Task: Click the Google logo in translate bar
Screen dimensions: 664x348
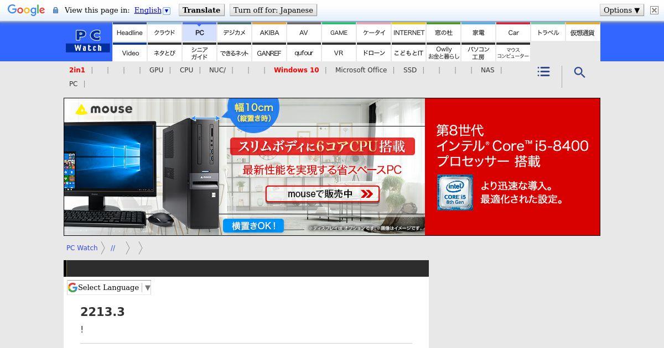Action: [26, 10]
